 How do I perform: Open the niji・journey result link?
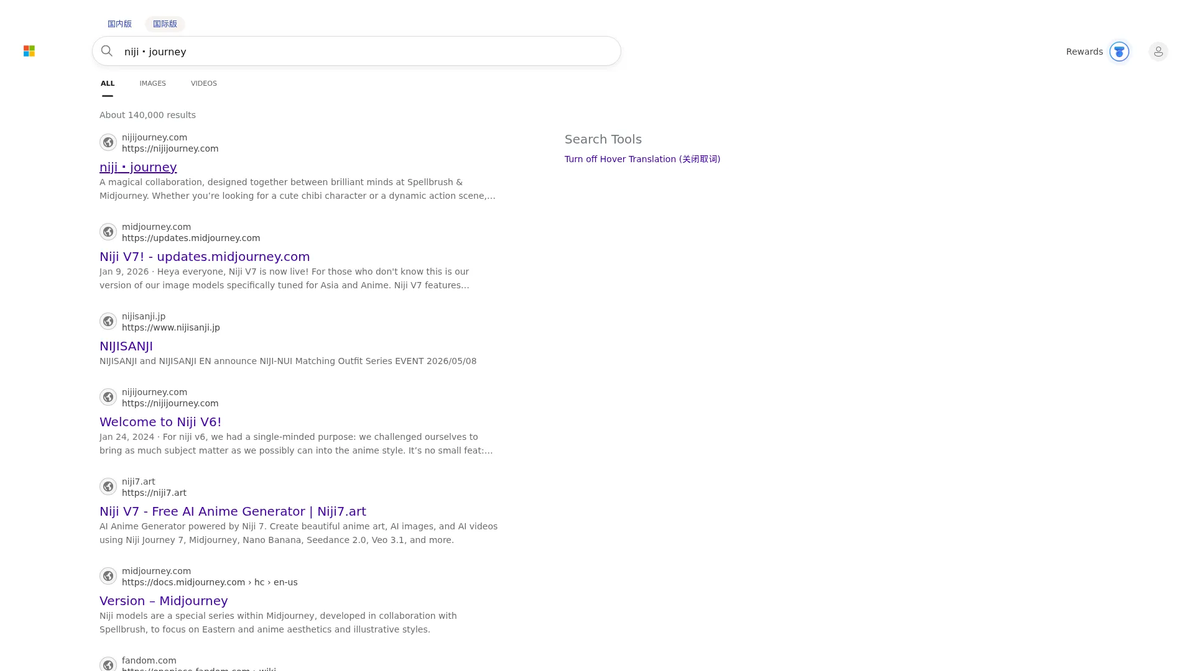(138, 167)
